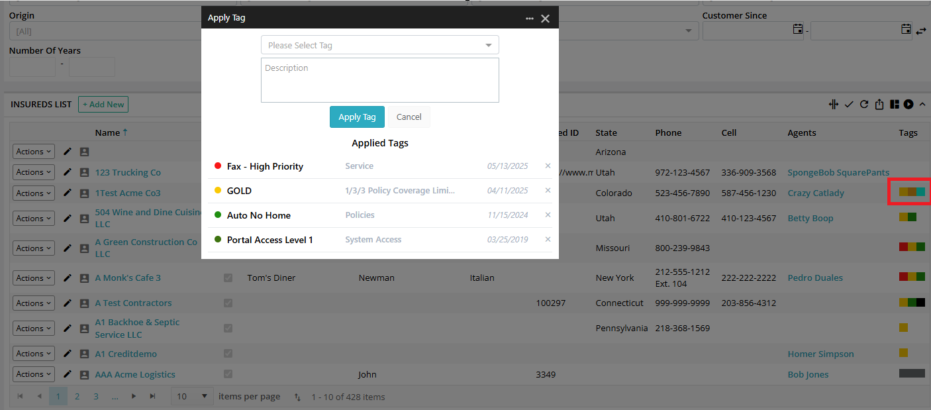Open the Please Select Tag dropdown
The width and height of the screenshot is (931, 410).
coord(380,45)
